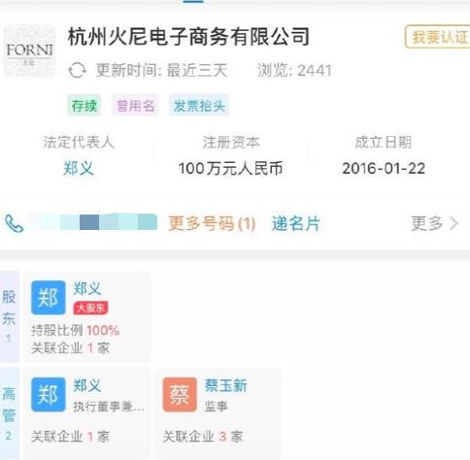This screenshot has height=460, width=470.
Task: Open the 发票抬头 tag
Action: point(199,106)
